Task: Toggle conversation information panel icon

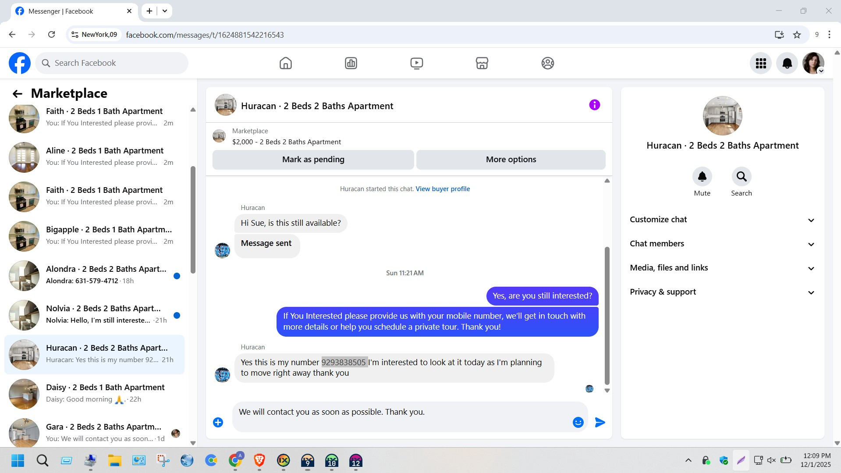Action: tap(594, 105)
